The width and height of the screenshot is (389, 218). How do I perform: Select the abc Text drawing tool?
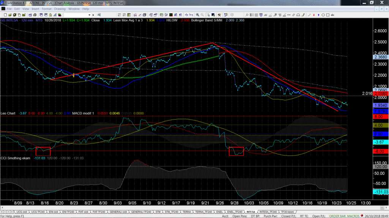[332, 15]
